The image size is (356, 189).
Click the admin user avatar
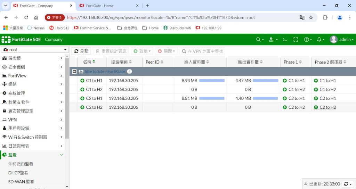pos(333,40)
